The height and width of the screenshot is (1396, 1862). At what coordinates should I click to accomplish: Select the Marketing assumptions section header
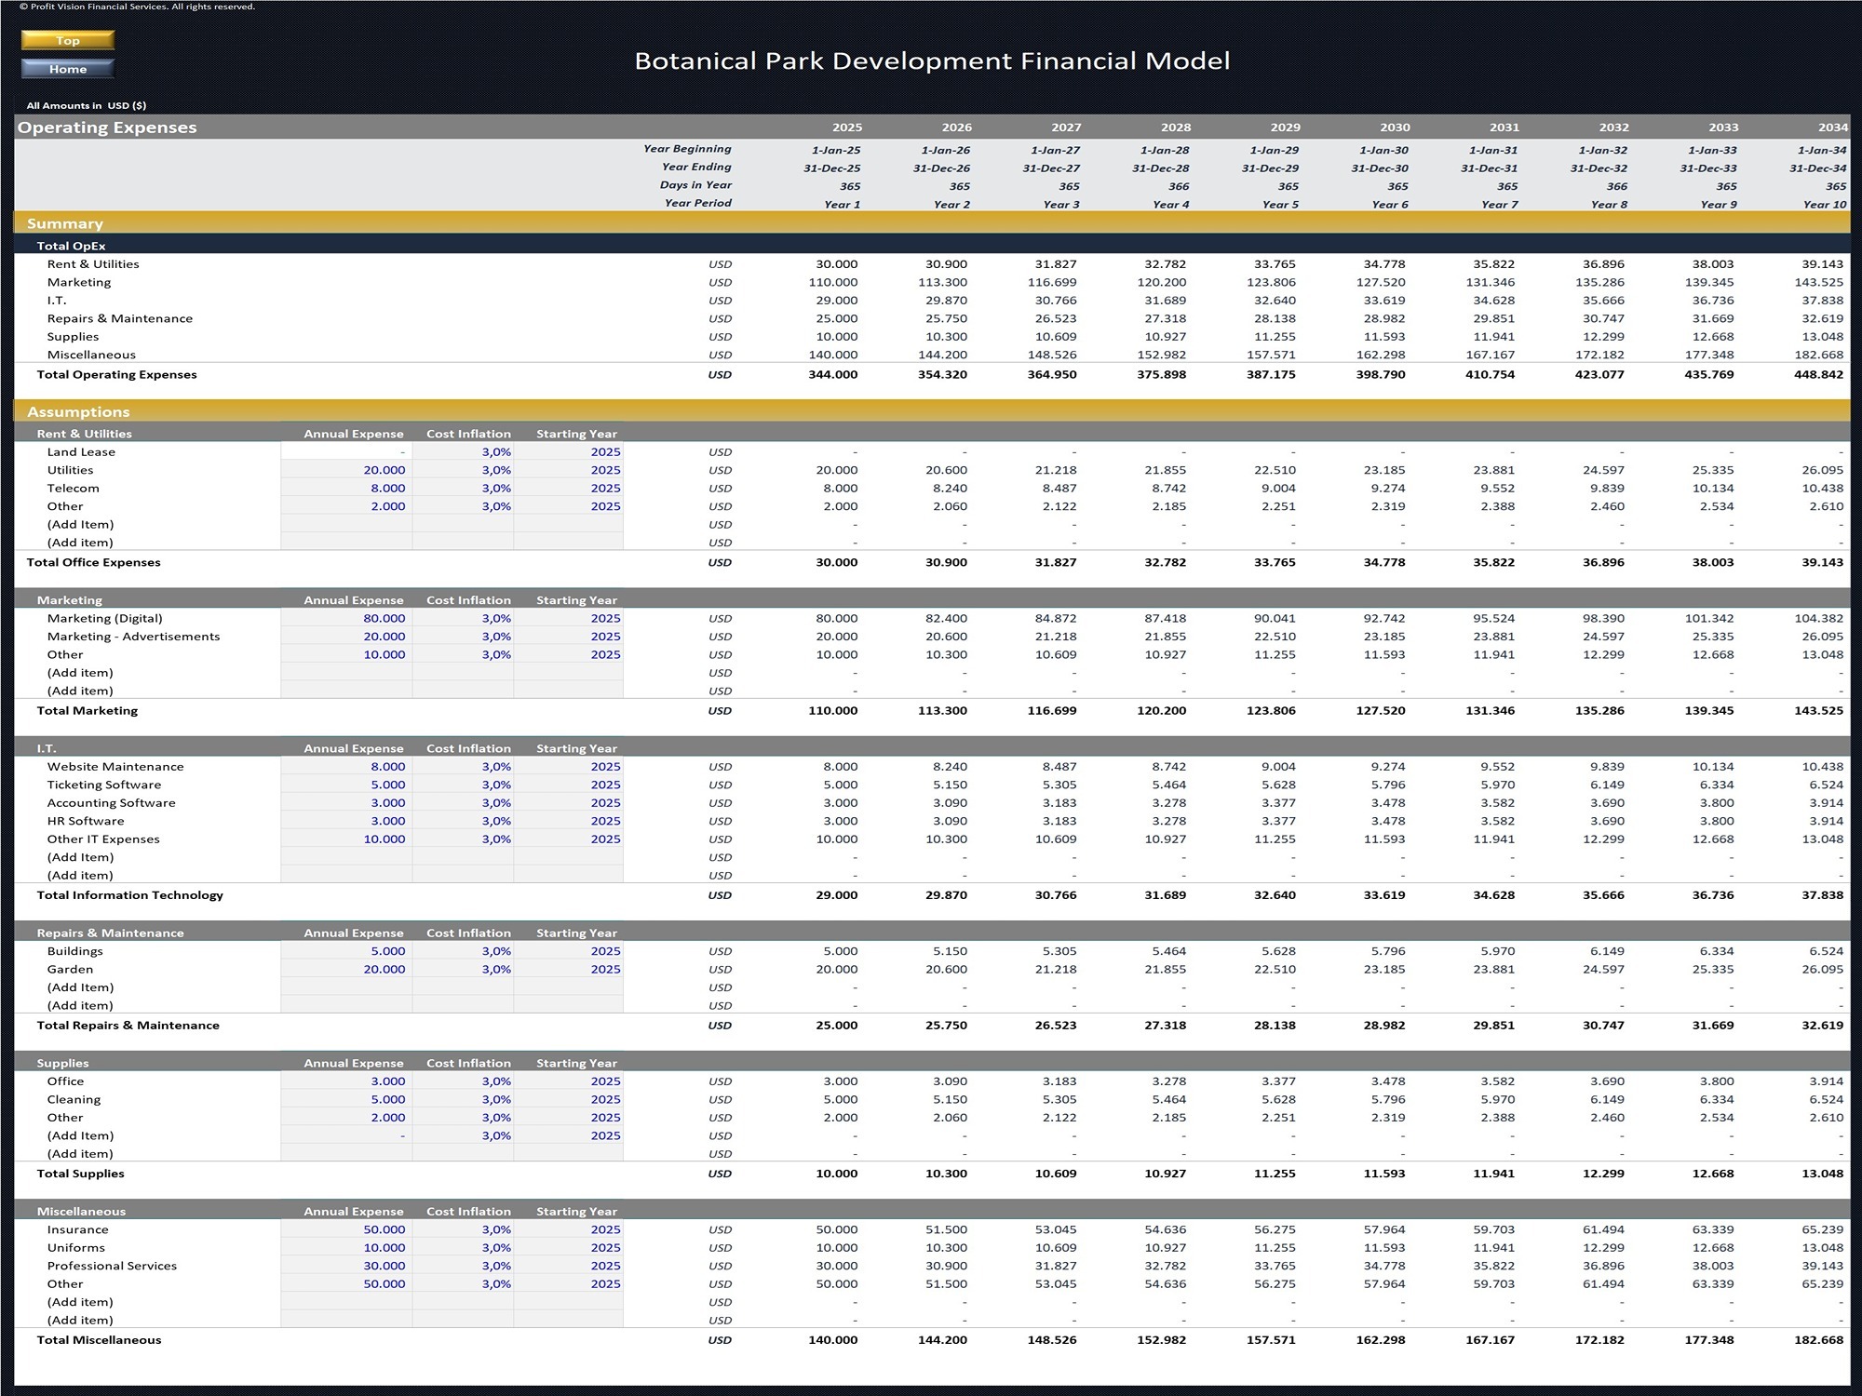70,600
